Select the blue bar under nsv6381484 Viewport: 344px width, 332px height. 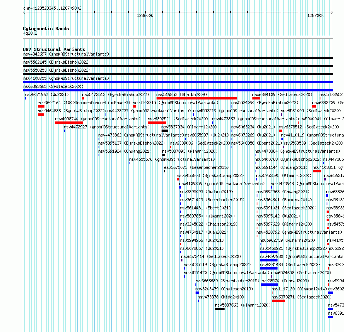(x=269, y=268)
